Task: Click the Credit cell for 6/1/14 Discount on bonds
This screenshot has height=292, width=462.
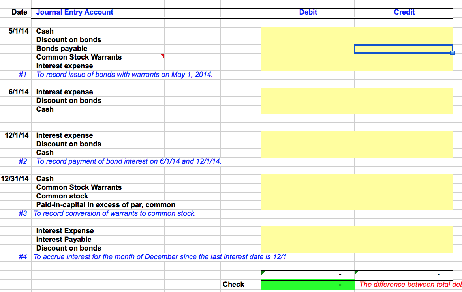Action: (x=404, y=101)
